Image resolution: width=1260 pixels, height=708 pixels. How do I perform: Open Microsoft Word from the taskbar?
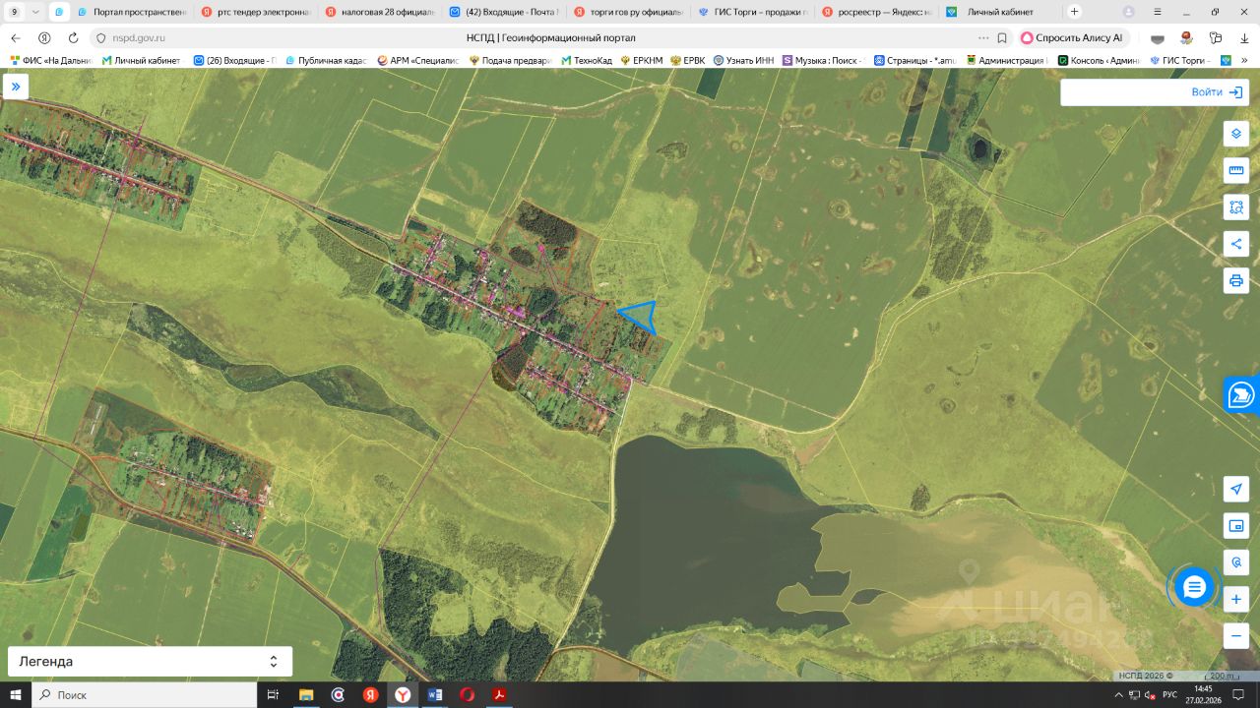435,695
